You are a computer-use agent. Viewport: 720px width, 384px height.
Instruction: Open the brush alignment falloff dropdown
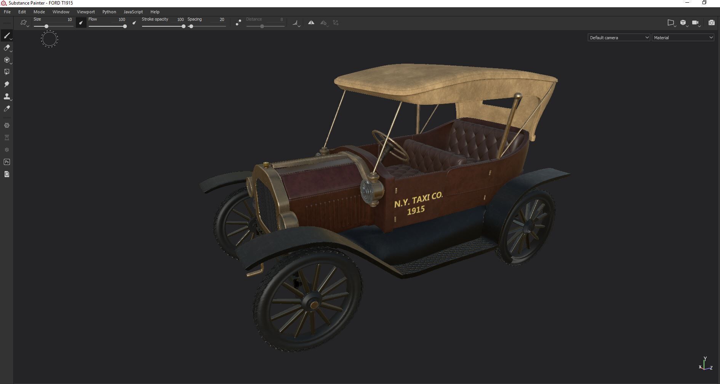[x=296, y=23]
